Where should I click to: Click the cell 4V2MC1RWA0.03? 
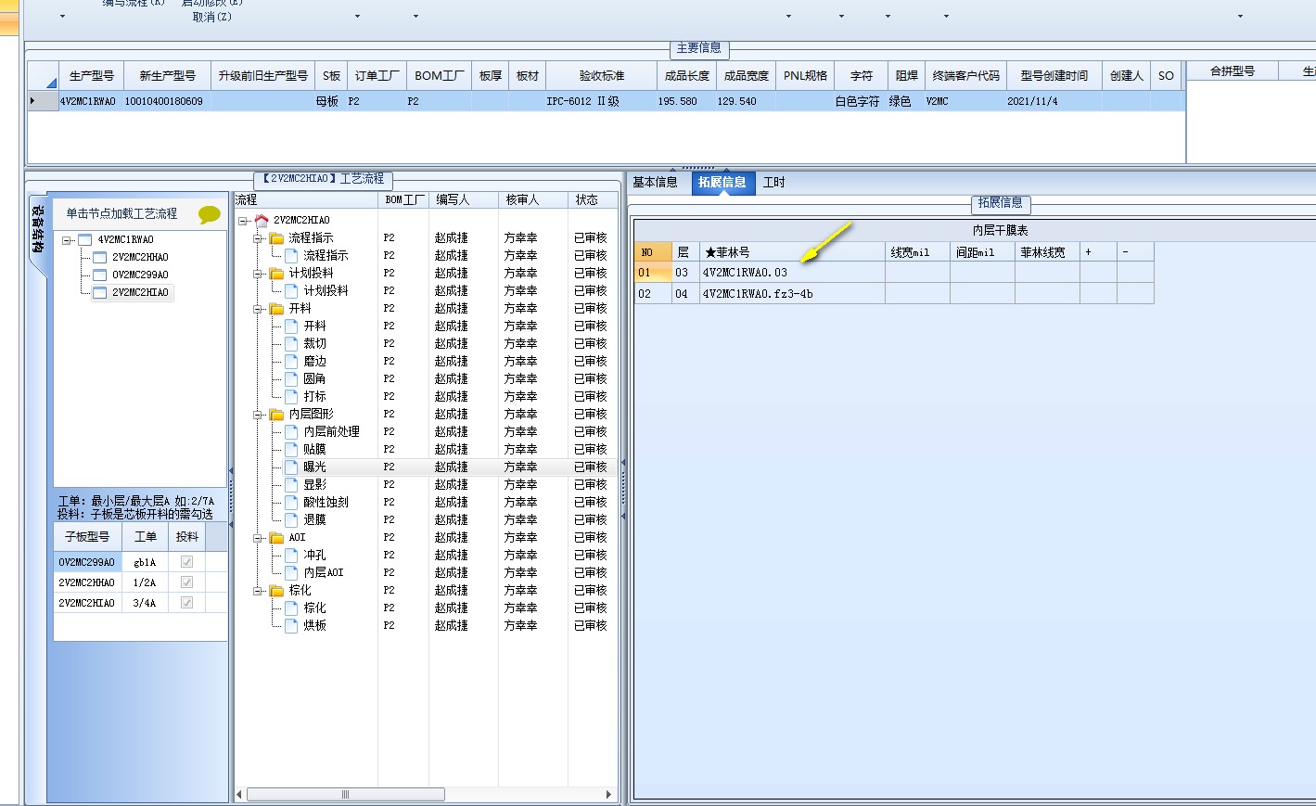click(793, 273)
